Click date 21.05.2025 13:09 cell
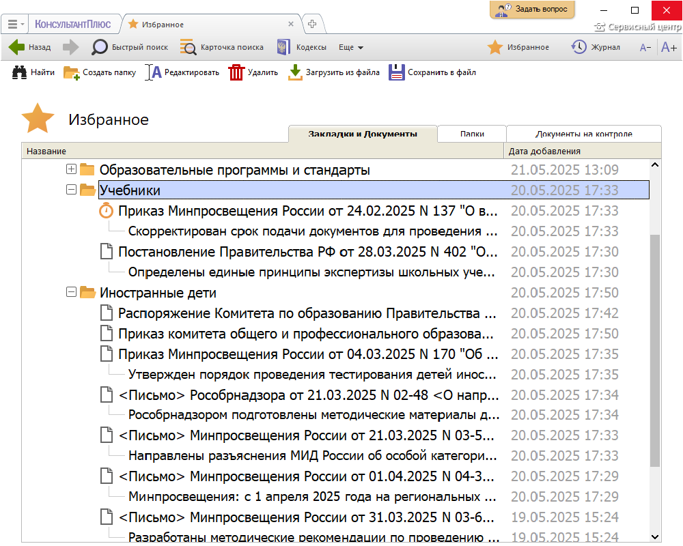 (565, 170)
